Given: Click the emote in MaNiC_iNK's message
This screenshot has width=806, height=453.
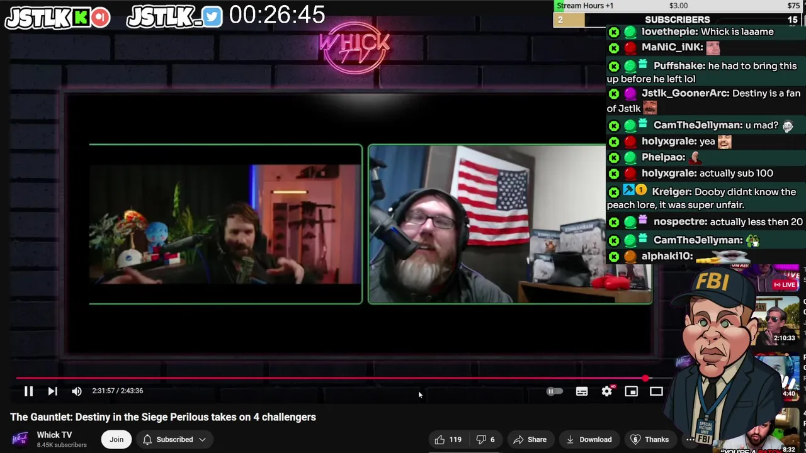Looking at the screenshot, I should tap(713, 48).
